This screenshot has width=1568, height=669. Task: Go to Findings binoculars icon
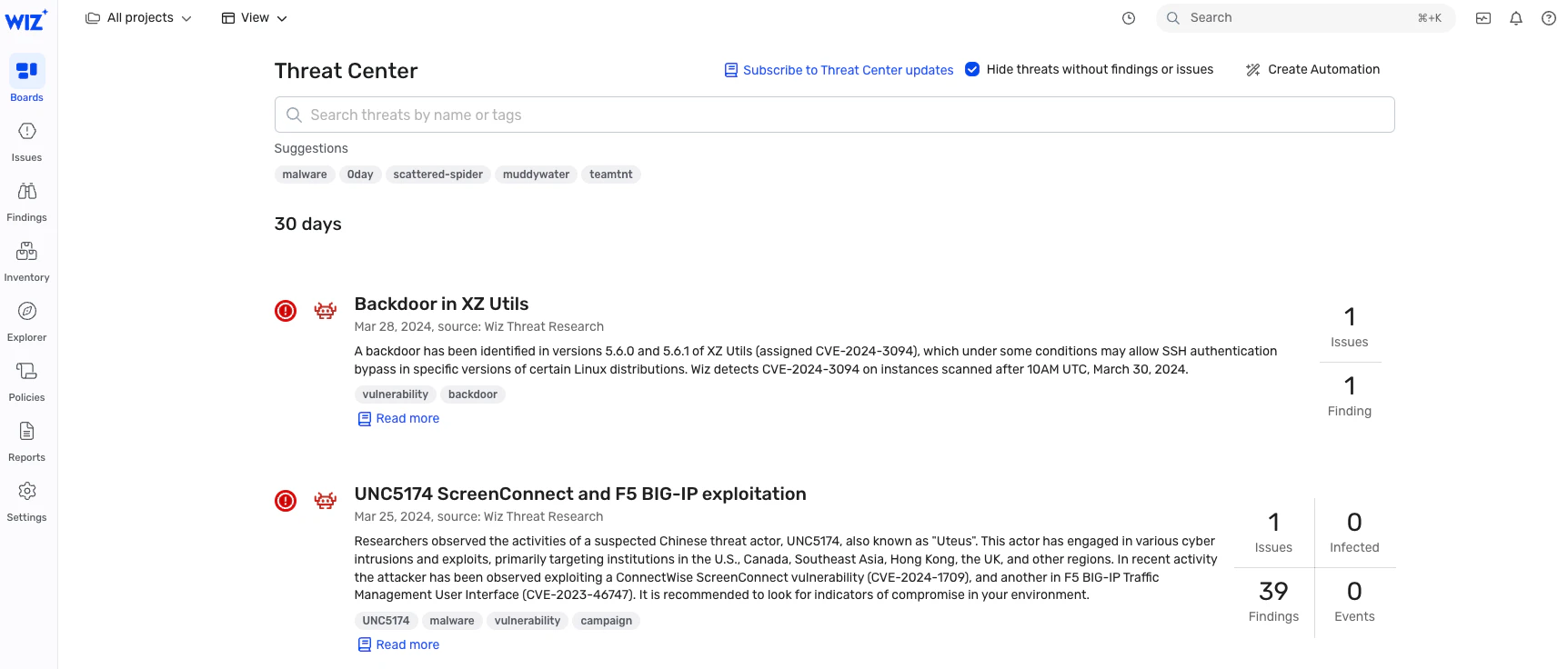pos(26,192)
